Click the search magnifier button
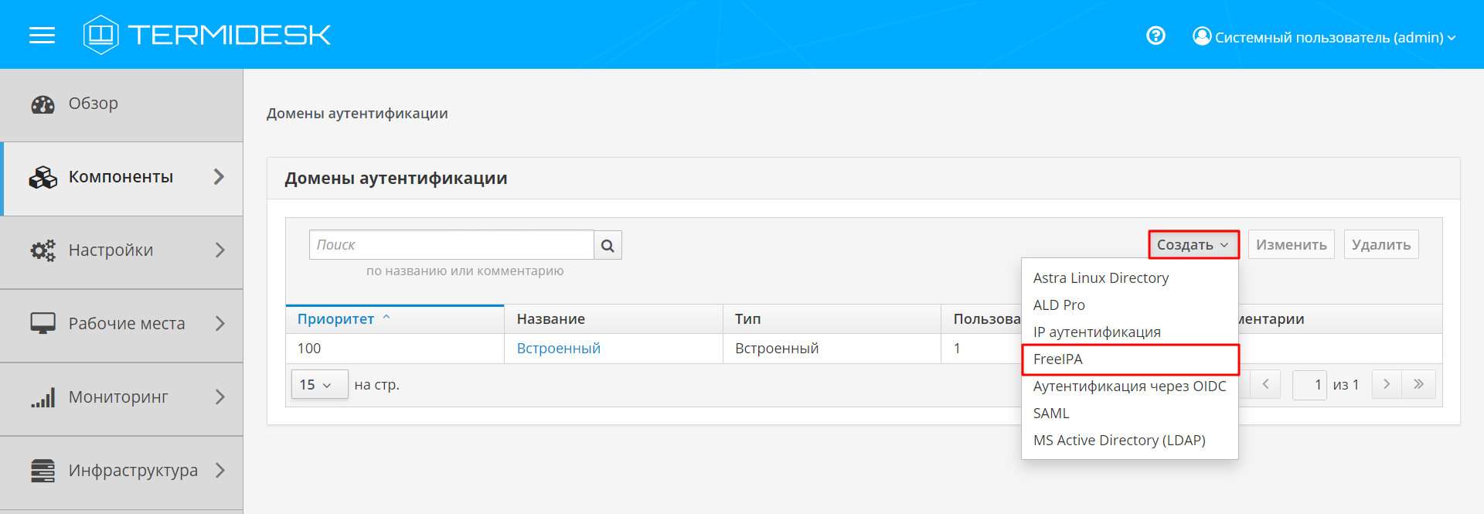This screenshot has height=514, width=1484. (608, 245)
